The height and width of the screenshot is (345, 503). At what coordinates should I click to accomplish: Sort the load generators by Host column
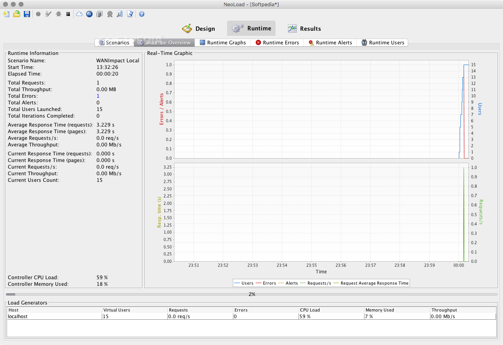(x=55, y=310)
